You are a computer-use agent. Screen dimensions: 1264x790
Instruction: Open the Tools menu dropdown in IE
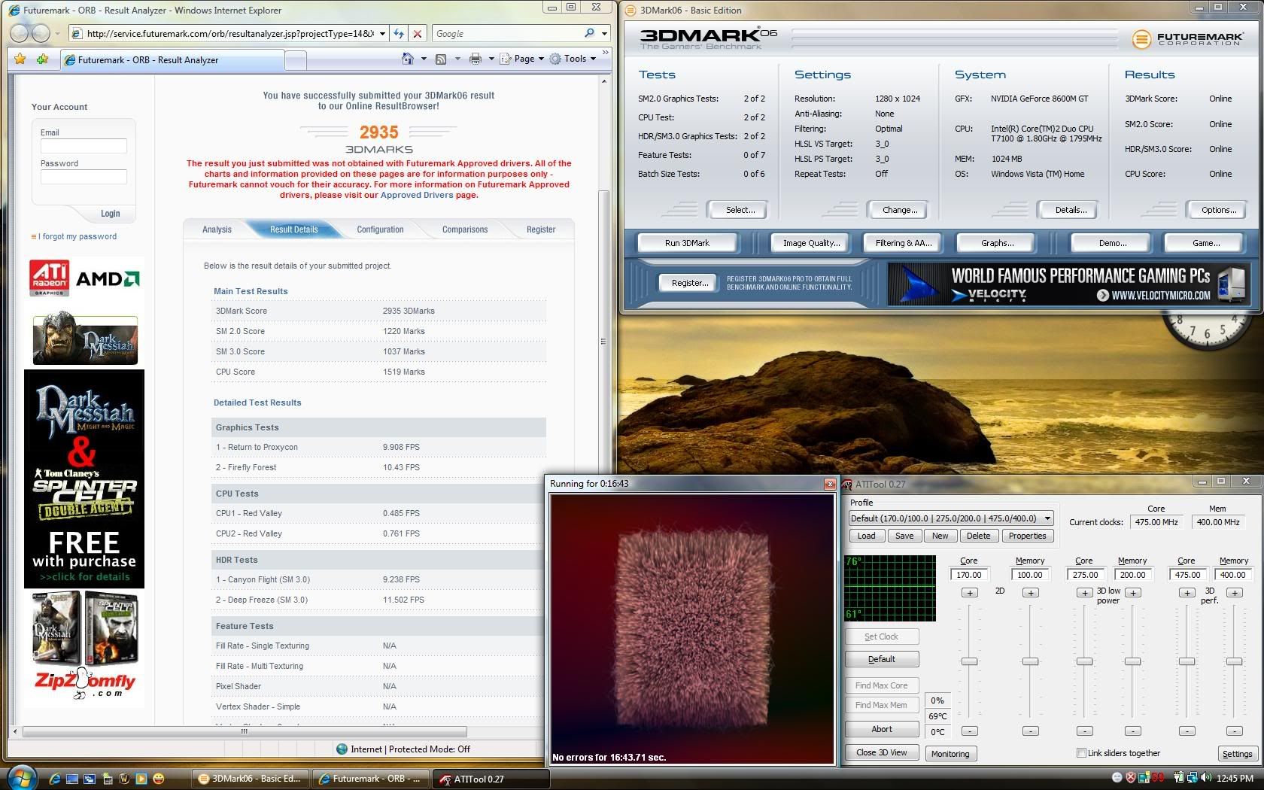pyautogui.click(x=593, y=59)
